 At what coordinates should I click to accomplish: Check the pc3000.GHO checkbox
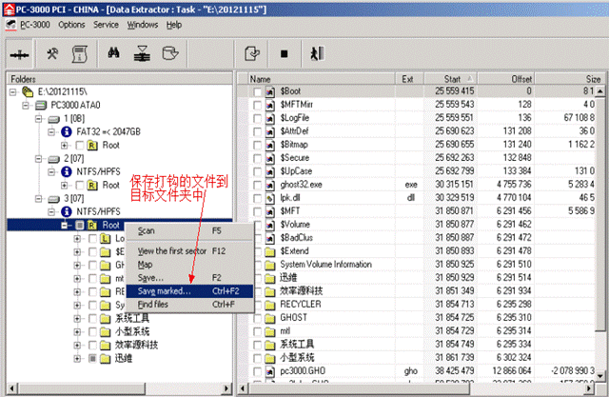257,371
